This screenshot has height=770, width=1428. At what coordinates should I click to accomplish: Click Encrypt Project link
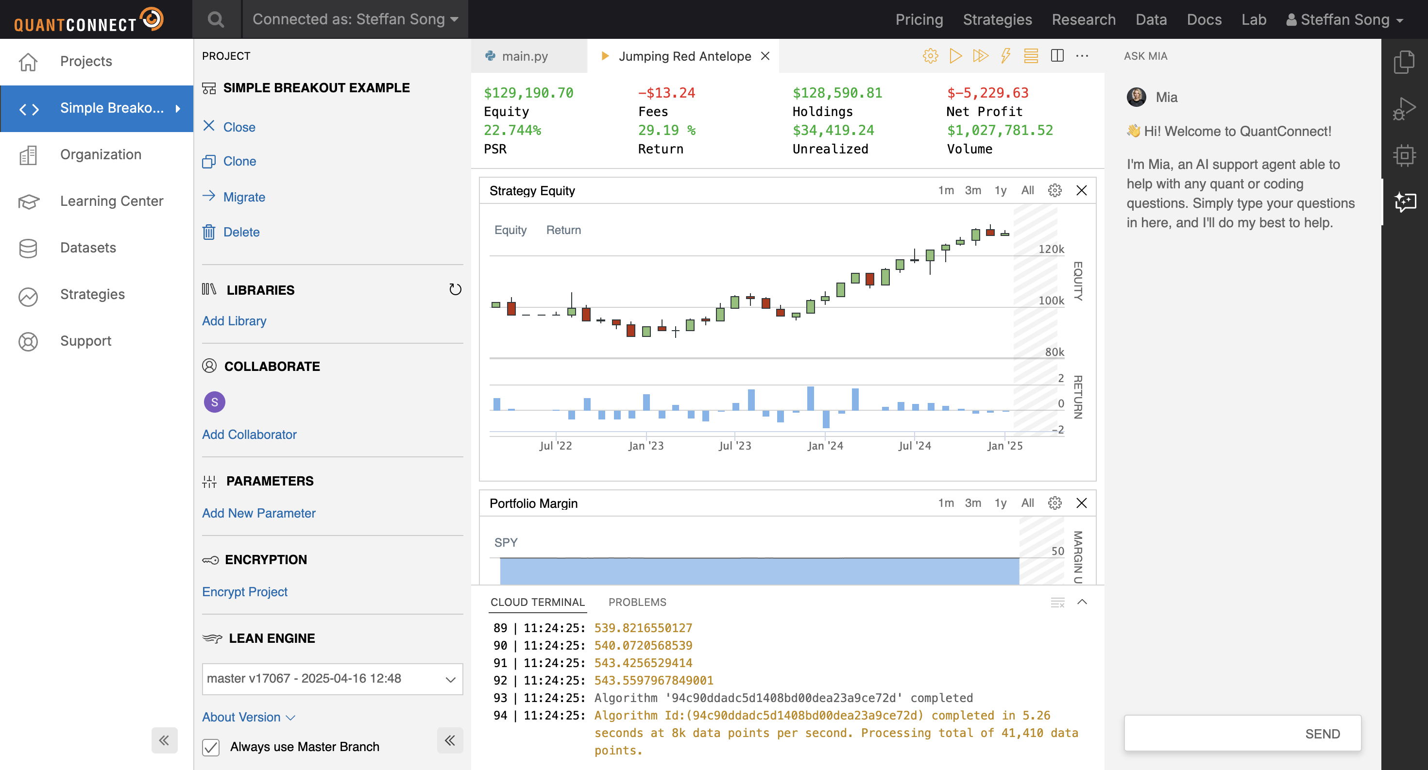[x=244, y=592]
